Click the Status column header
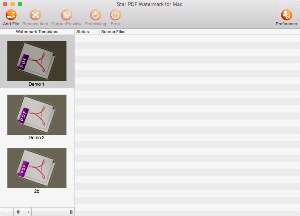This screenshot has height=216, width=300. point(82,32)
